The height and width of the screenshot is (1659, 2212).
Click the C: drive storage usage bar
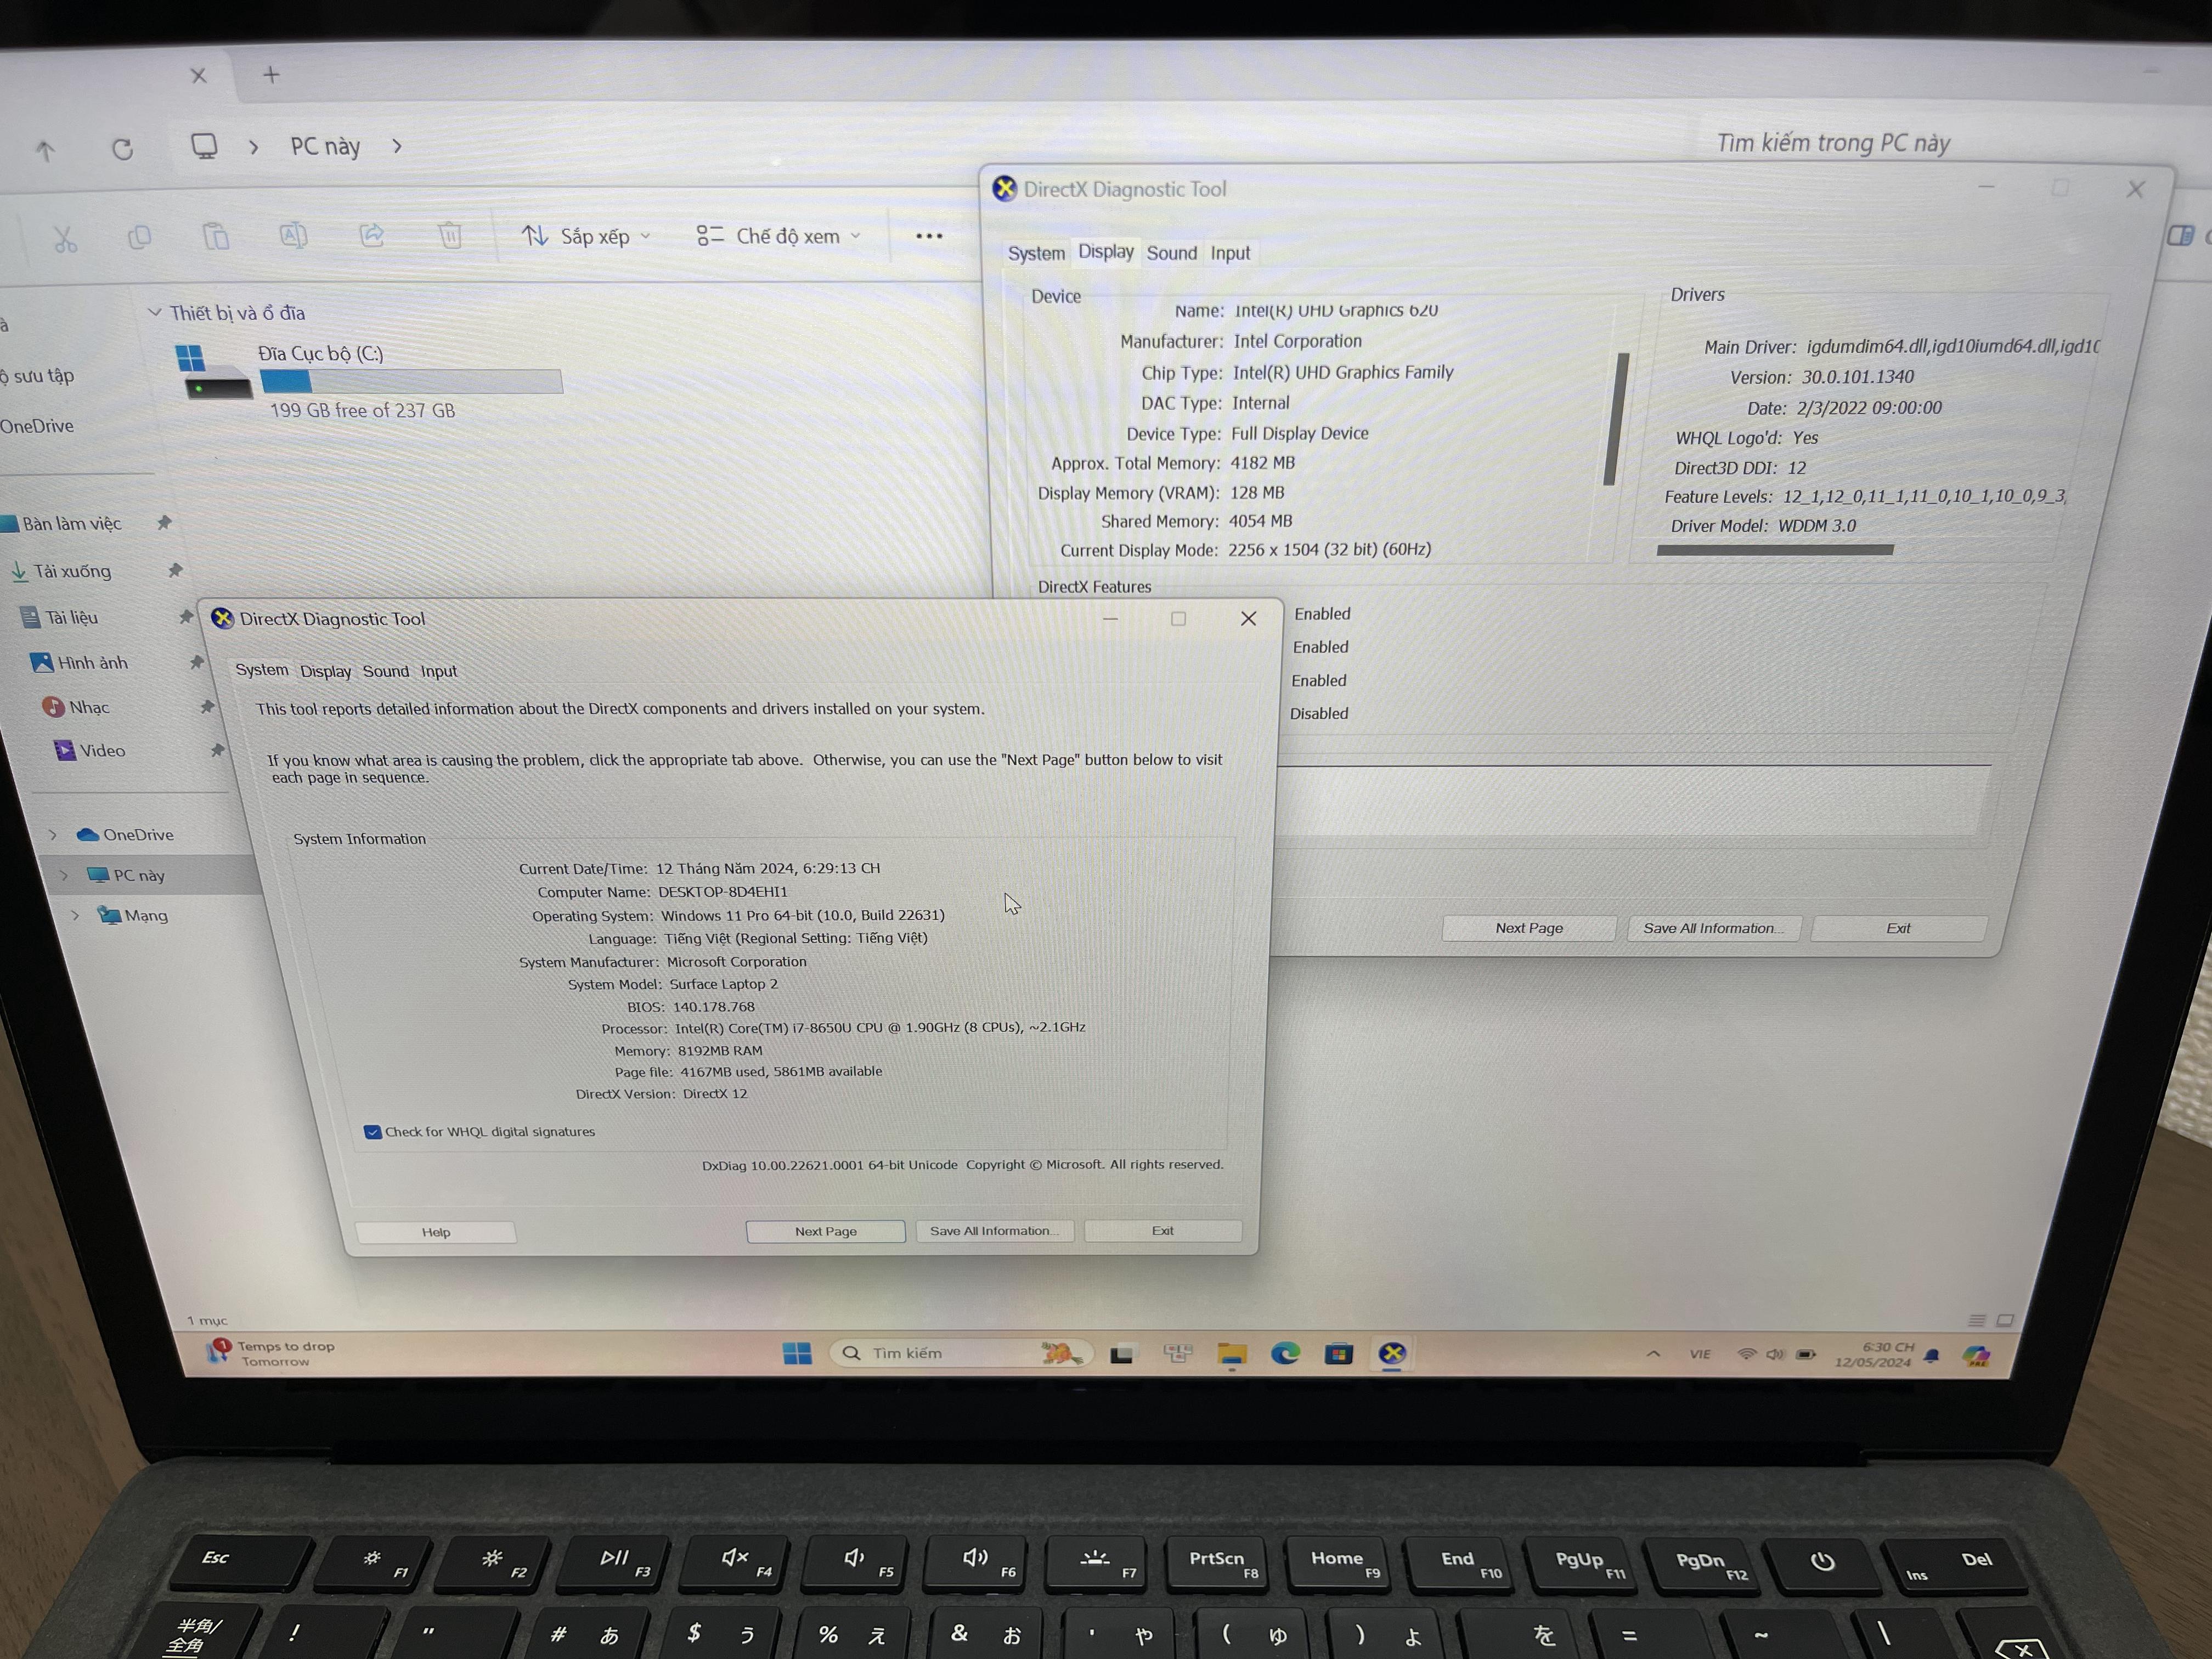[x=411, y=381]
